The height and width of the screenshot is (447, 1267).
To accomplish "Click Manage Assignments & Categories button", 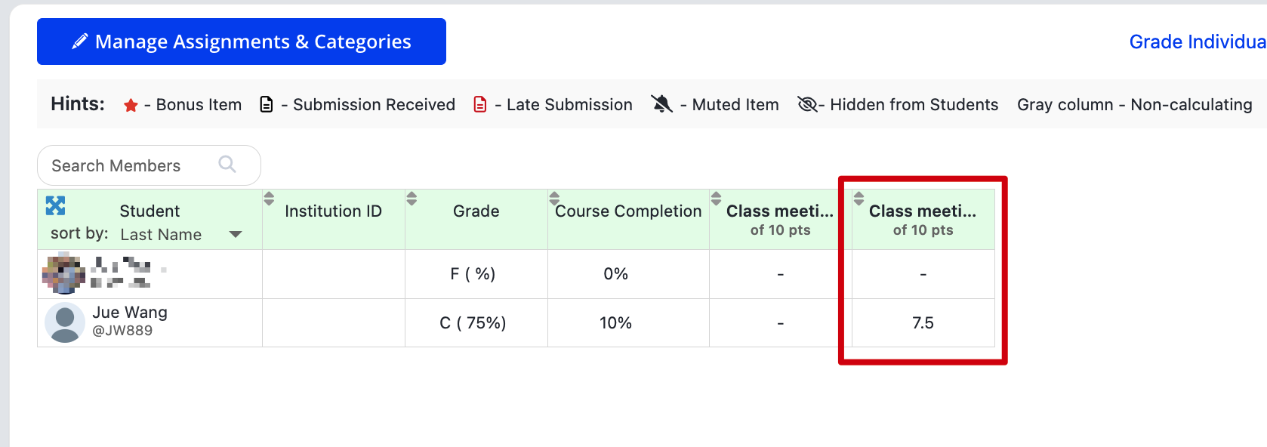I will pos(242,42).
